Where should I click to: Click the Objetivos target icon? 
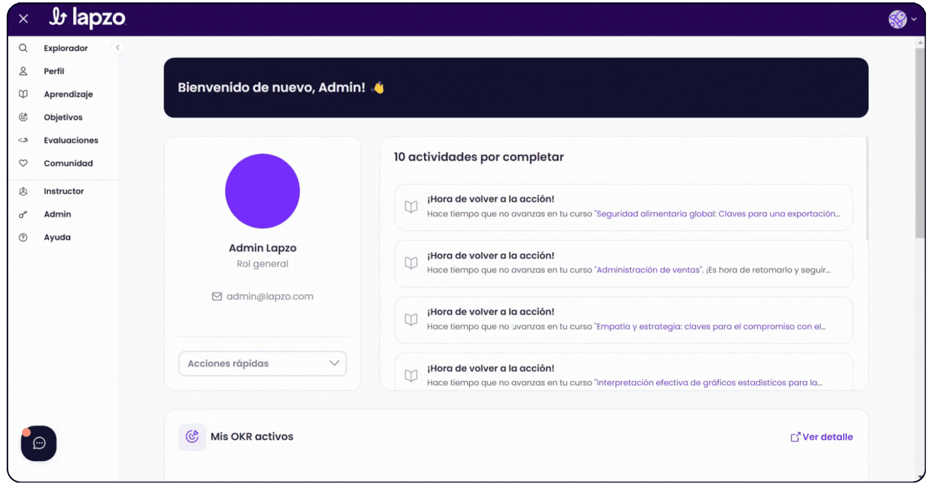(23, 117)
